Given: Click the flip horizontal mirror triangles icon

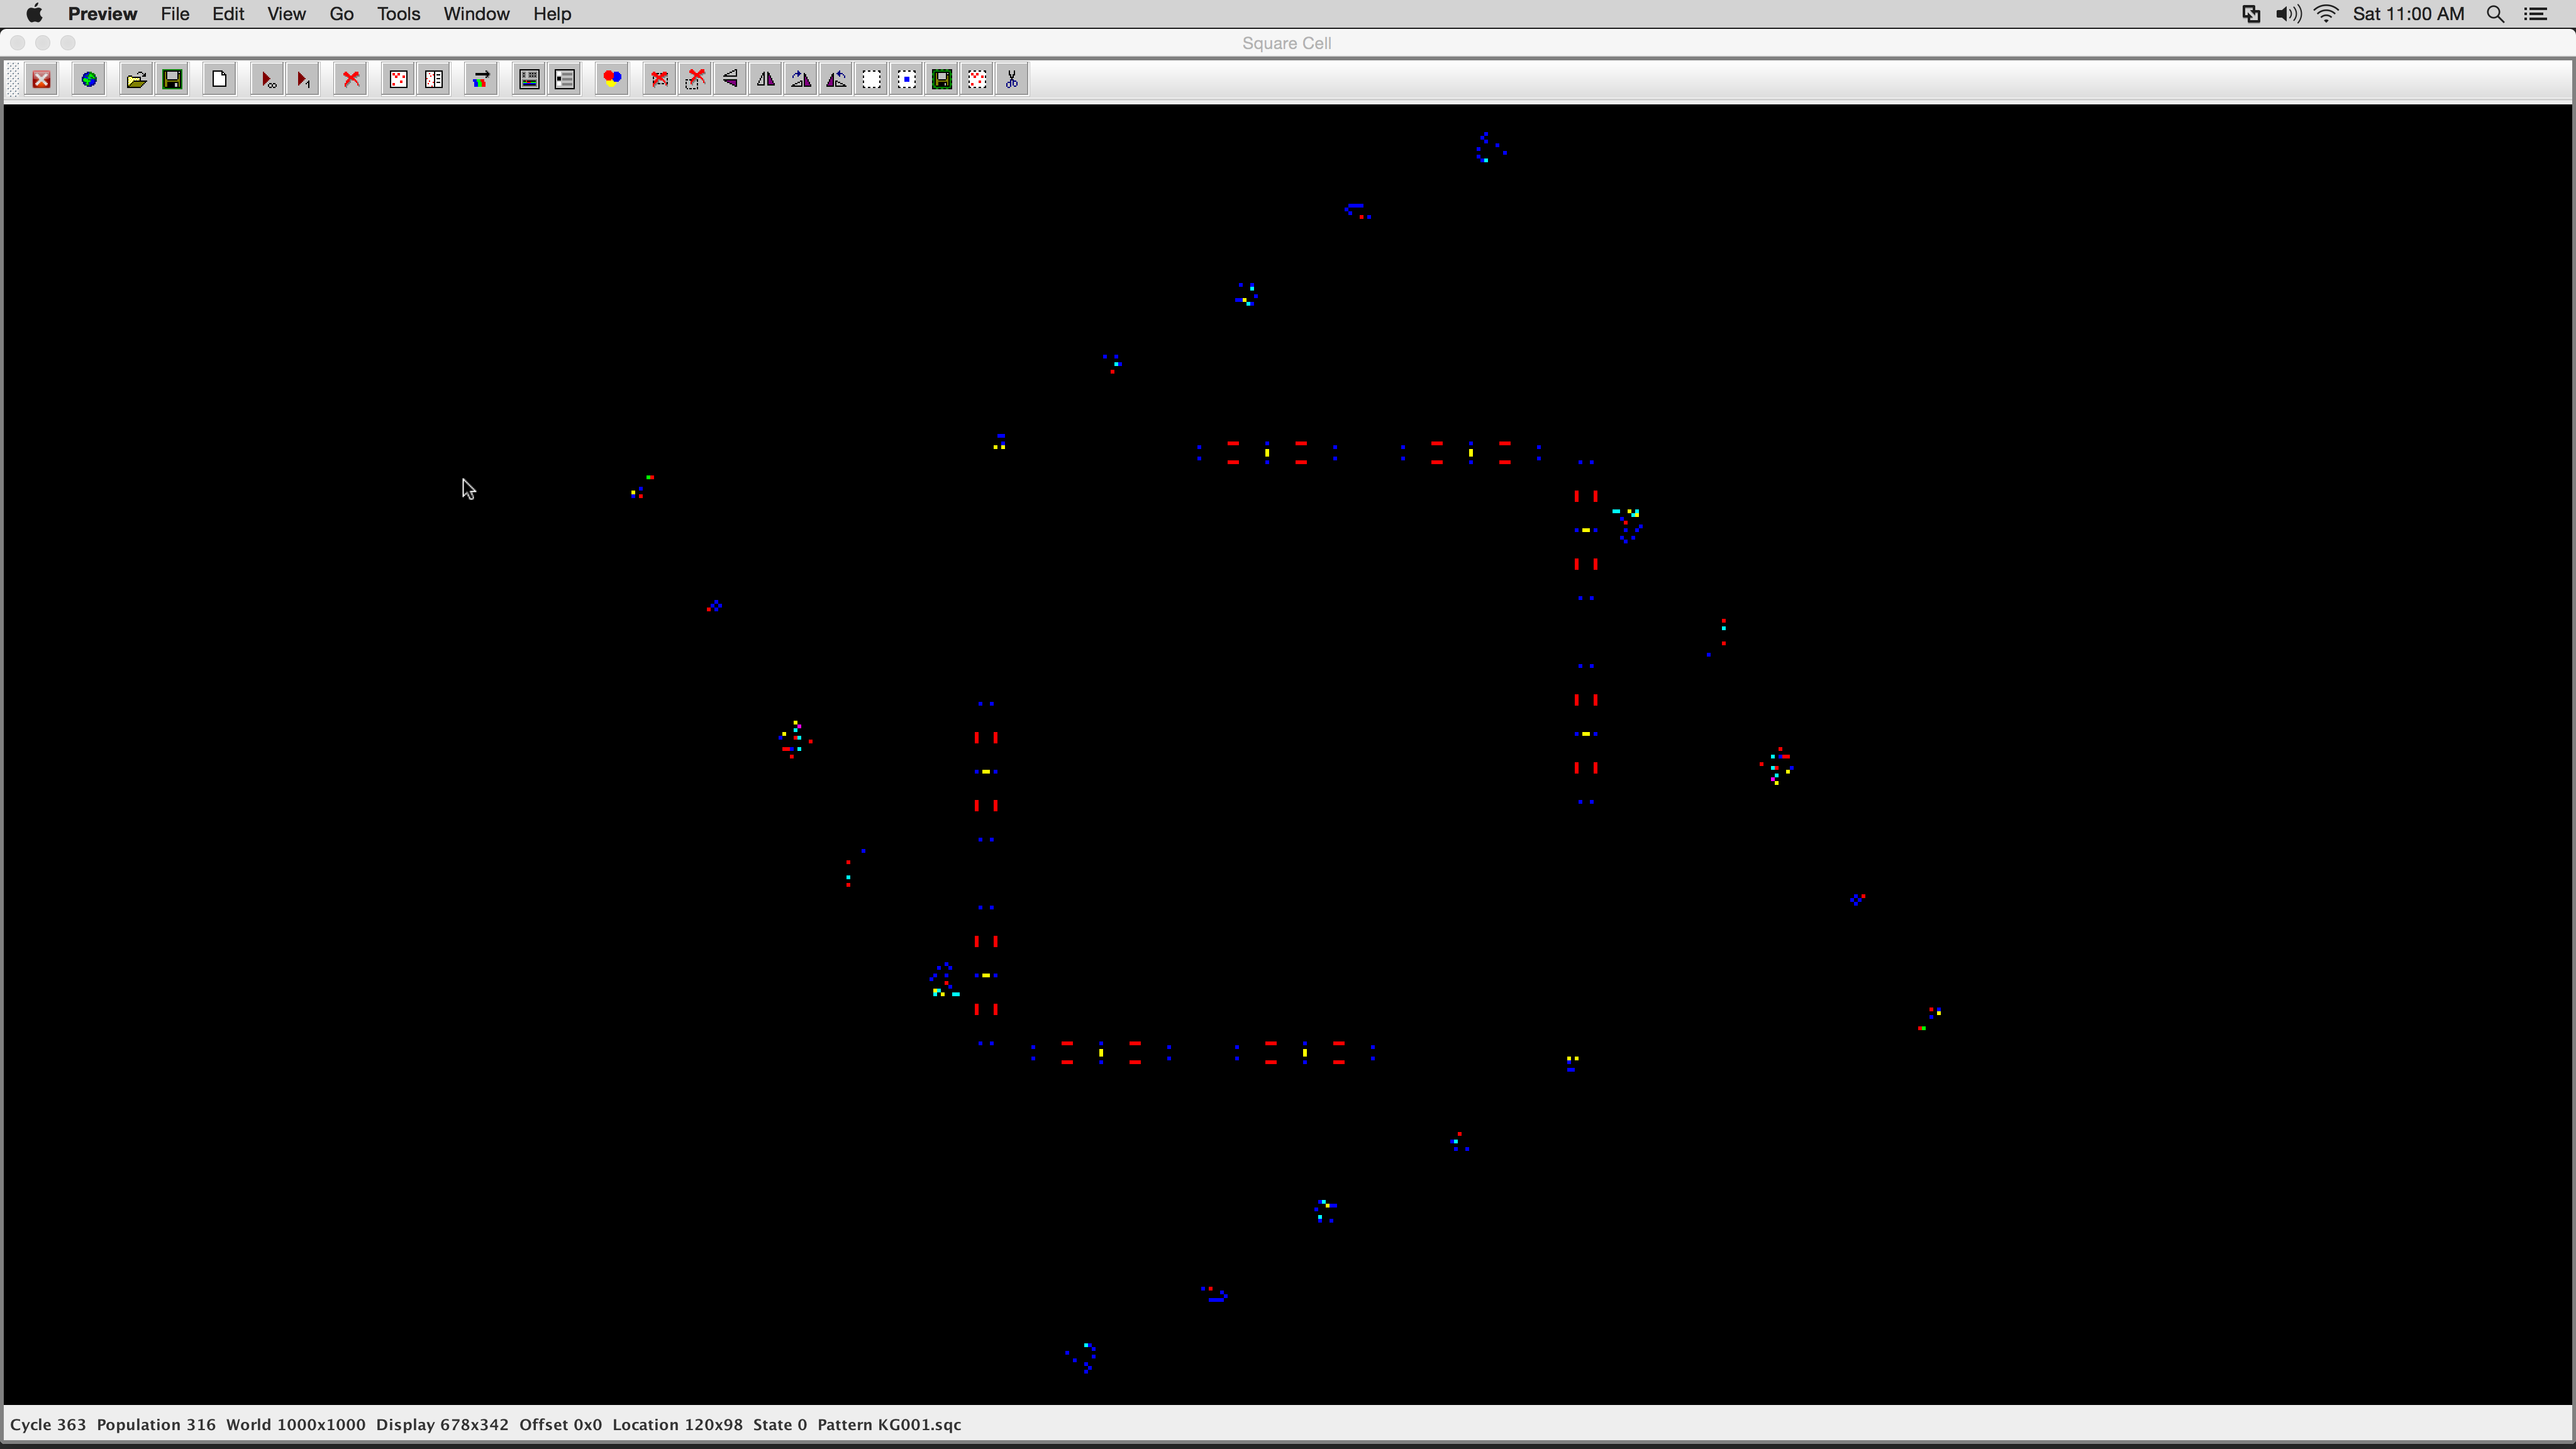Looking at the screenshot, I should 766,80.
